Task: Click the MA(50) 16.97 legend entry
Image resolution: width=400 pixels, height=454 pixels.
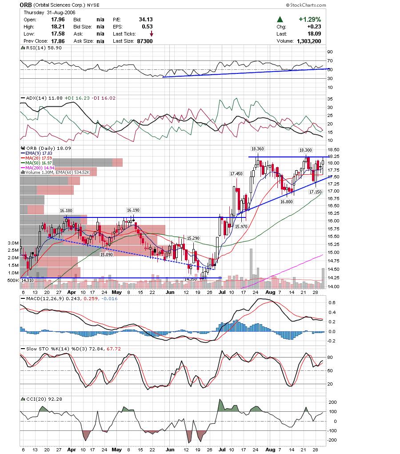Action: (39, 163)
